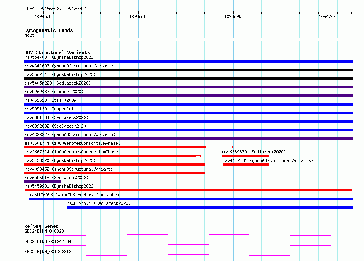Click the long red bar under nsv5459901

[x=188, y=190]
